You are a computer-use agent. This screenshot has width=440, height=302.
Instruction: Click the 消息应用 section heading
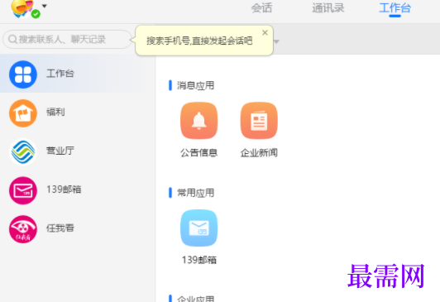[195, 85]
